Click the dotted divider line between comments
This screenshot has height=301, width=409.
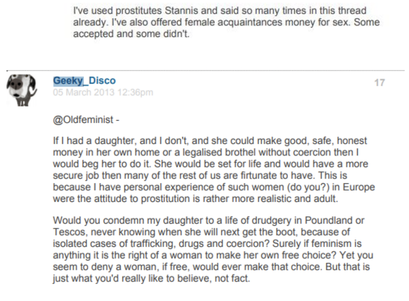pyautogui.click(x=205, y=70)
